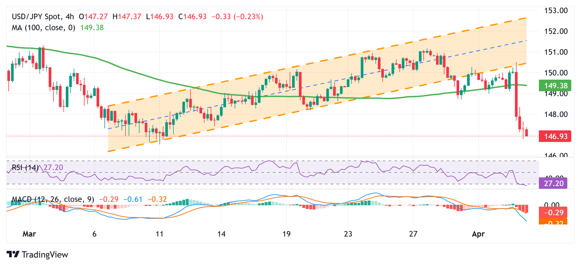Click the 27.20 value beside RSI (14)
The width and height of the screenshot is (581, 266).
pyautogui.click(x=53, y=167)
